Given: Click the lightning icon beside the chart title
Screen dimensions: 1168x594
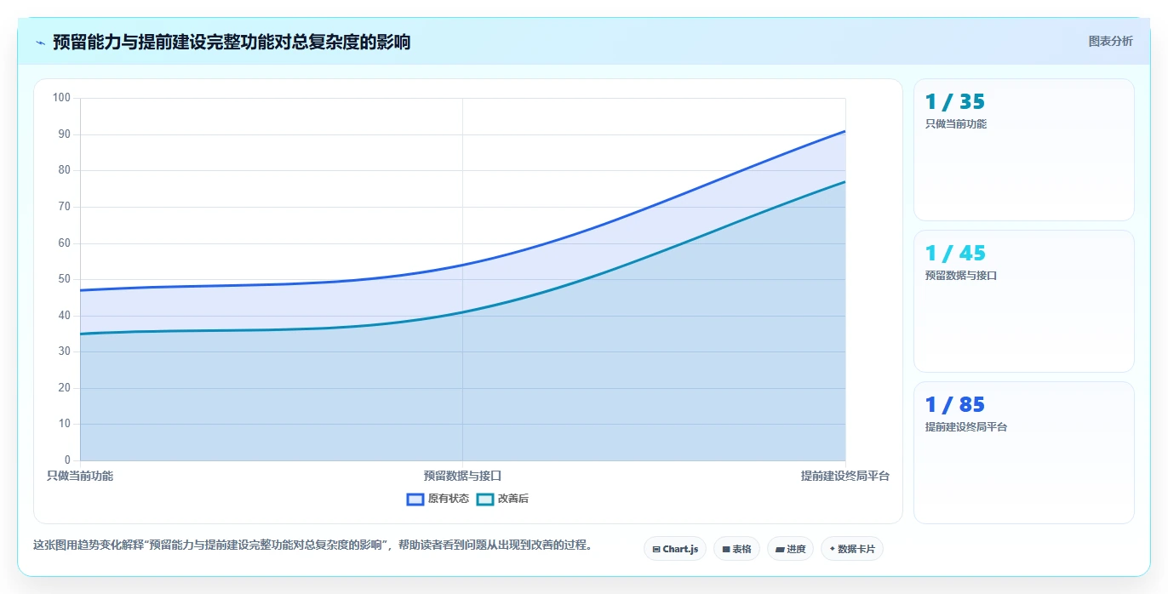Looking at the screenshot, I should point(40,43).
